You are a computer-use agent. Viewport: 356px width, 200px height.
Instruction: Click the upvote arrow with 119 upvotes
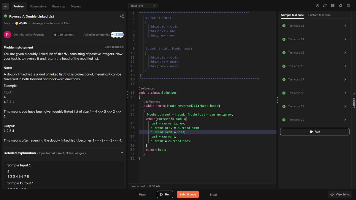pos(55,35)
